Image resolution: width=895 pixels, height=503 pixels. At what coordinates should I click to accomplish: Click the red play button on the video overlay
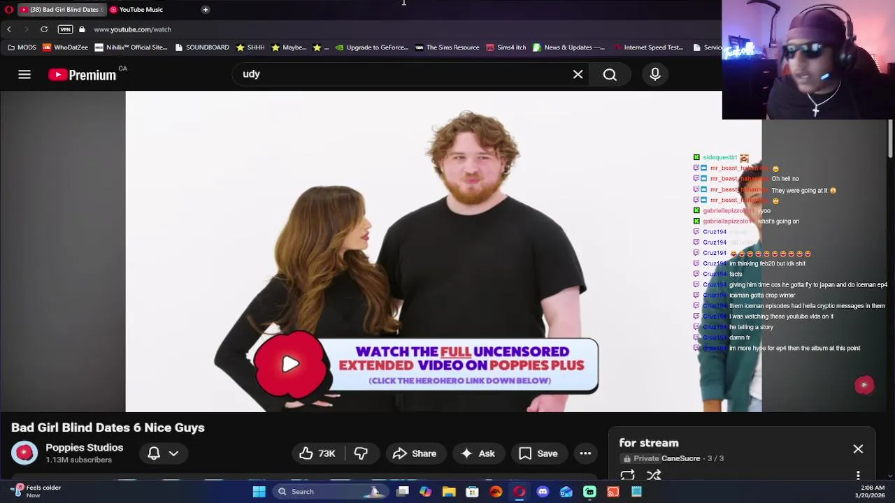point(290,364)
